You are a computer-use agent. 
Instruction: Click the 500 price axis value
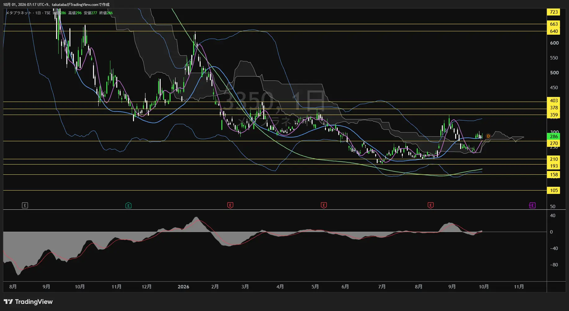coord(554,73)
